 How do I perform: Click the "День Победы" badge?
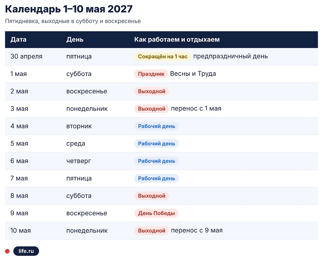pyautogui.click(x=156, y=213)
